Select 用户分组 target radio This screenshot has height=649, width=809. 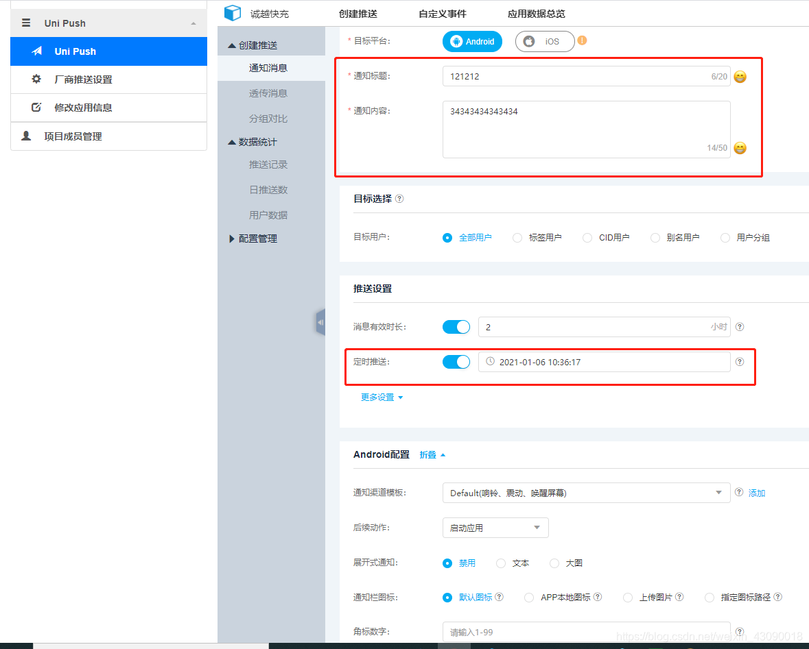(x=725, y=238)
